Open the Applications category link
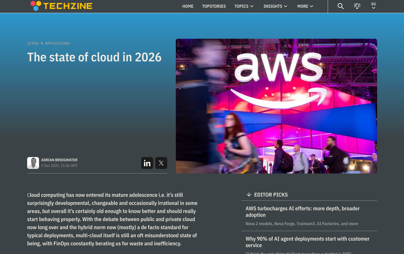 pyautogui.click(x=57, y=43)
